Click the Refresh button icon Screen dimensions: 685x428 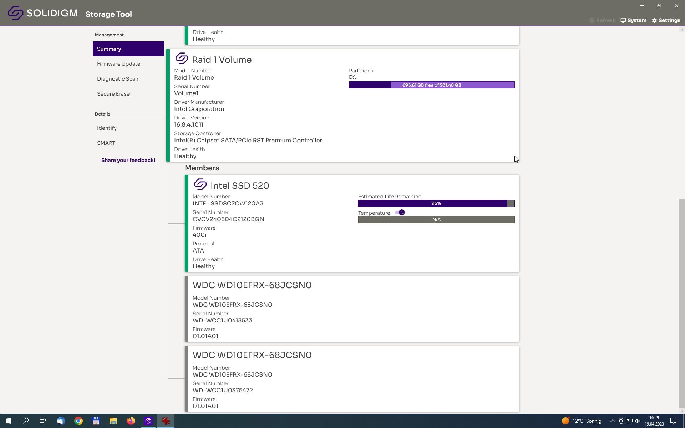point(592,20)
